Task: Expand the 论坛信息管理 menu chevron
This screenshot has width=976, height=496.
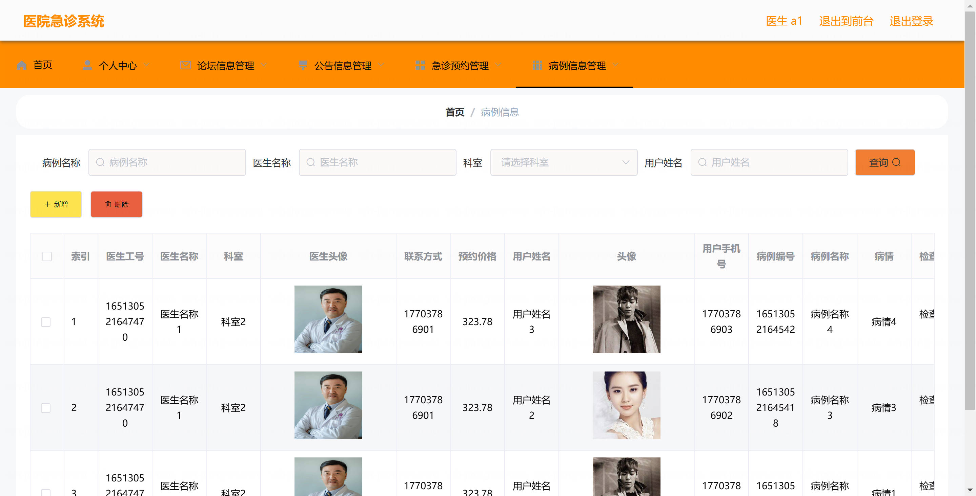Action: [264, 65]
